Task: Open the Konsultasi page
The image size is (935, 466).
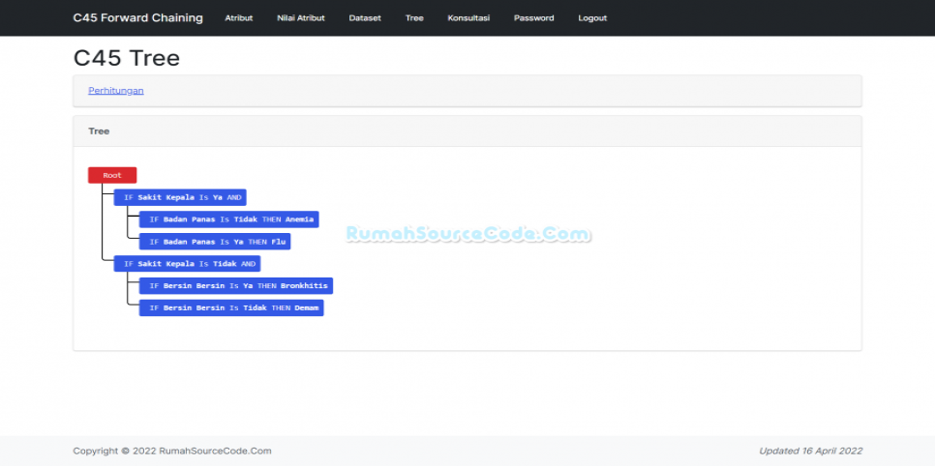Action: pyautogui.click(x=468, y=18)
